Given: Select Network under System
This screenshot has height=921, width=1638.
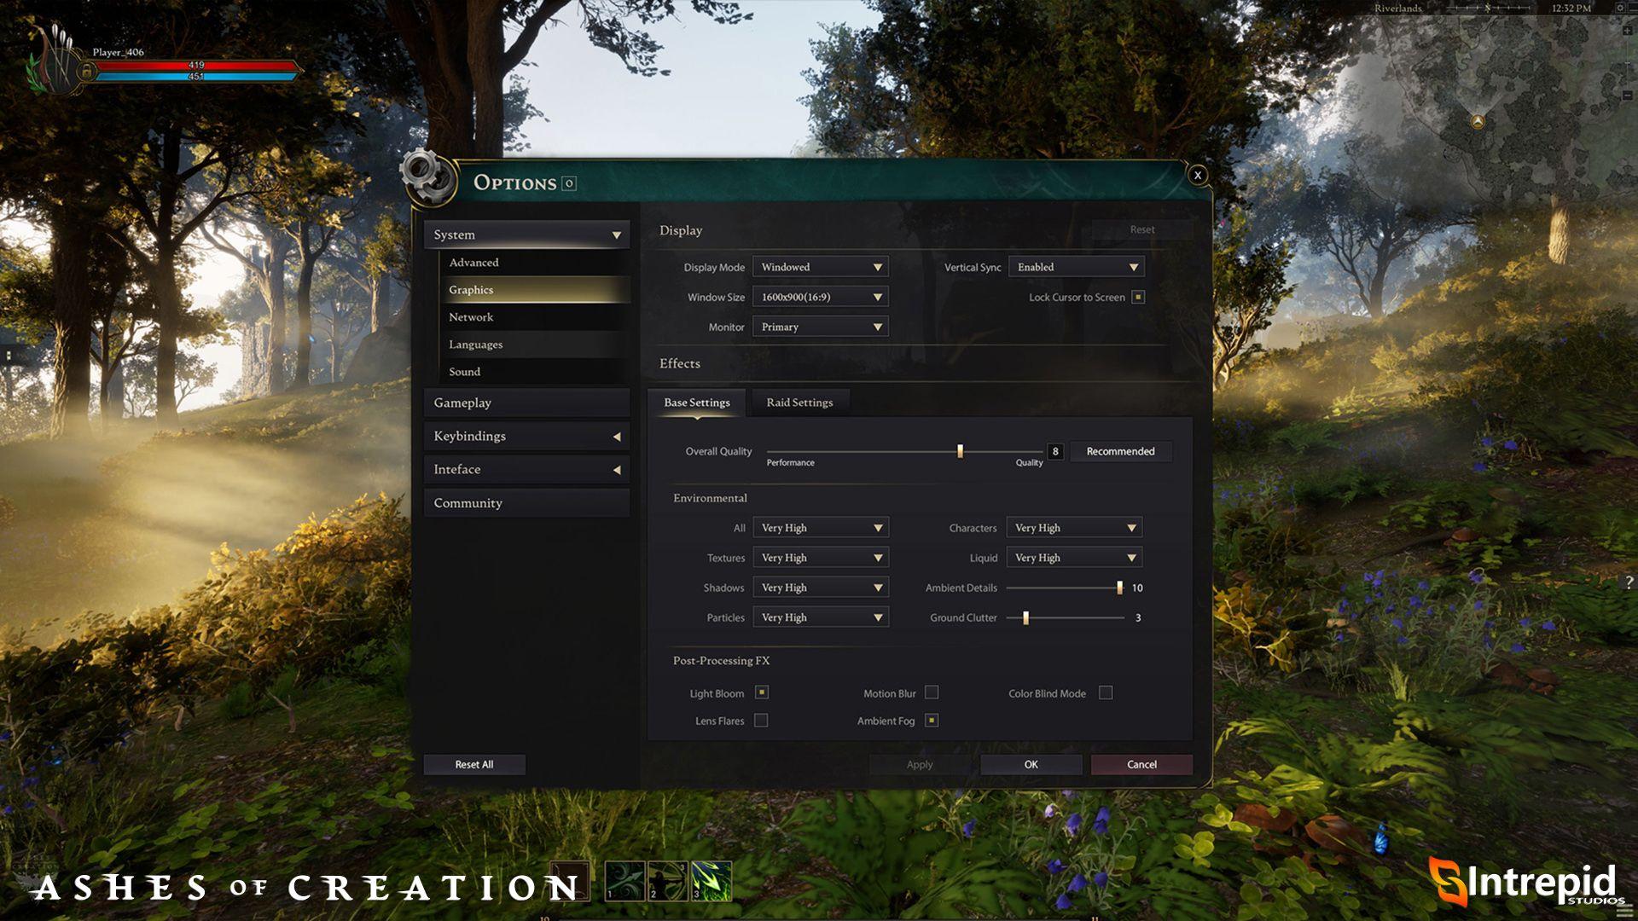Looking at the screenshot, I should coord(535,317).
